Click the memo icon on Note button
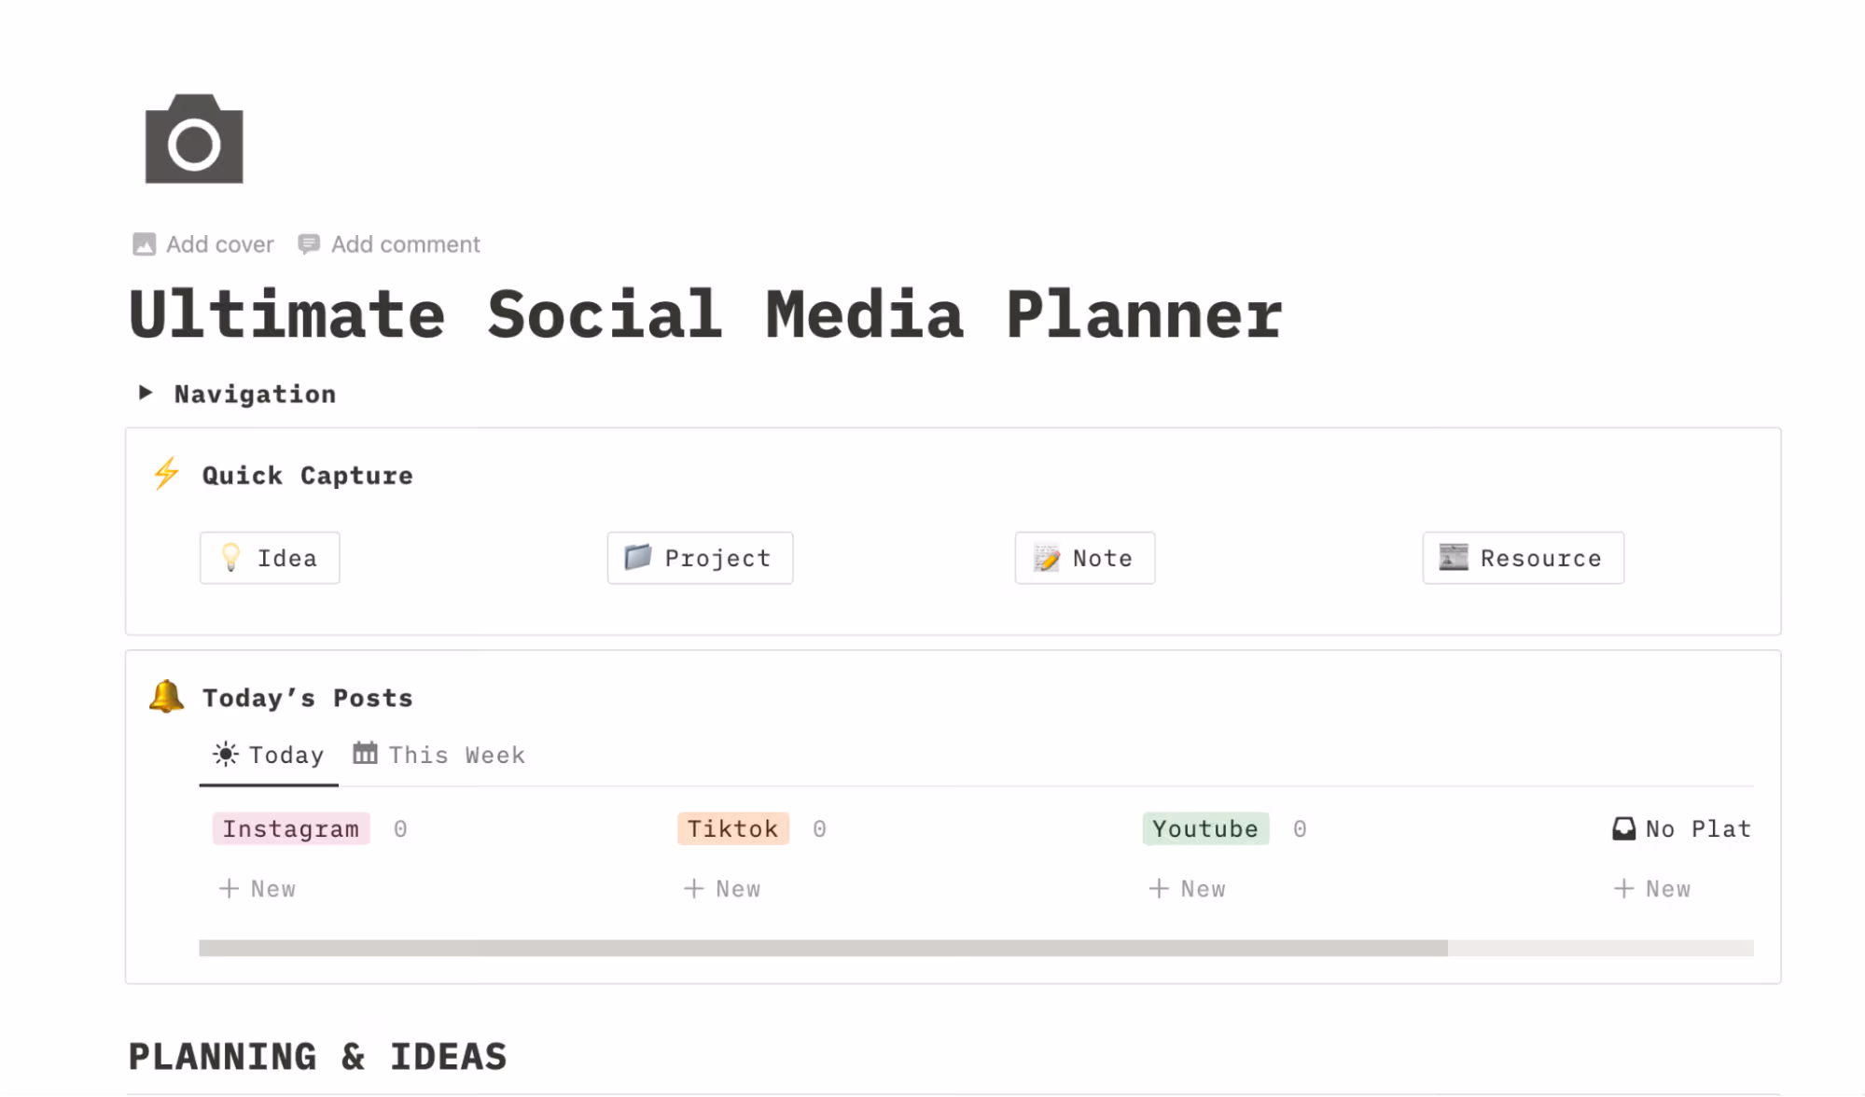 1047,558
